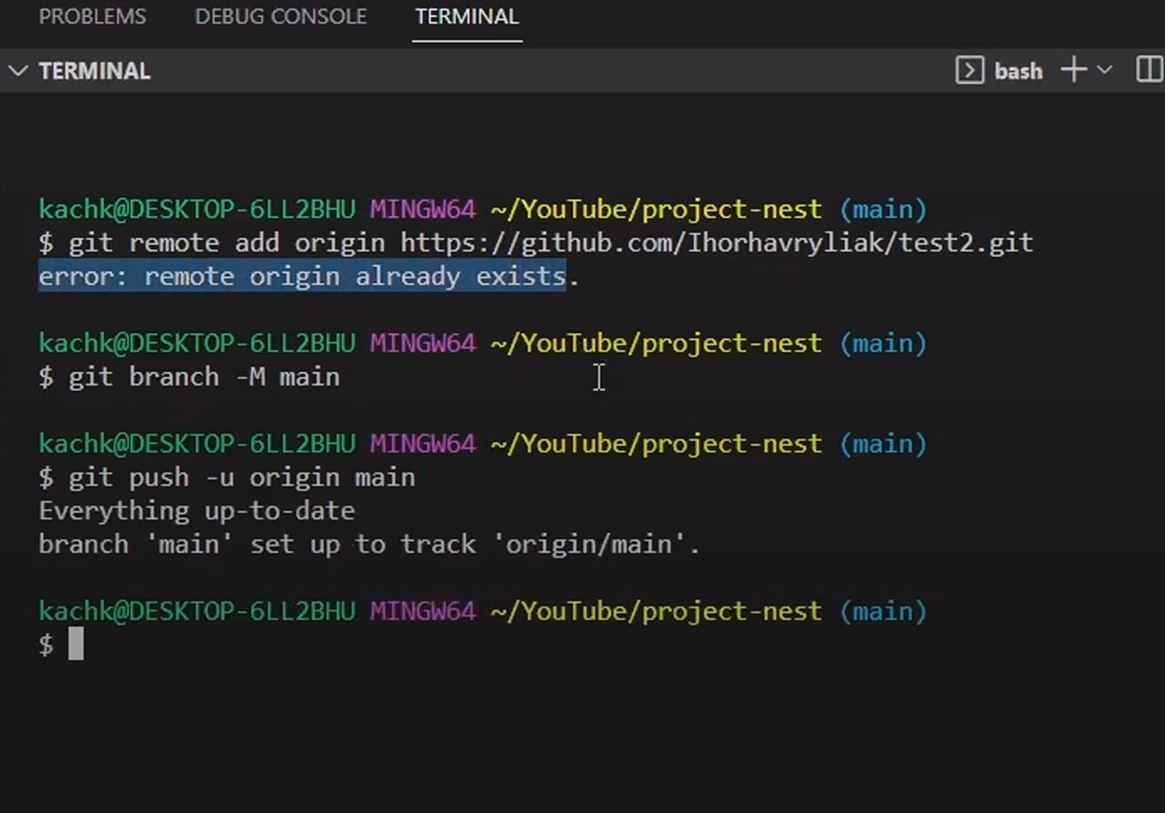The width and height of the screenshot is (1165, 813).
Task: Click the git push -u origin main command
Action: coord(239,477)
